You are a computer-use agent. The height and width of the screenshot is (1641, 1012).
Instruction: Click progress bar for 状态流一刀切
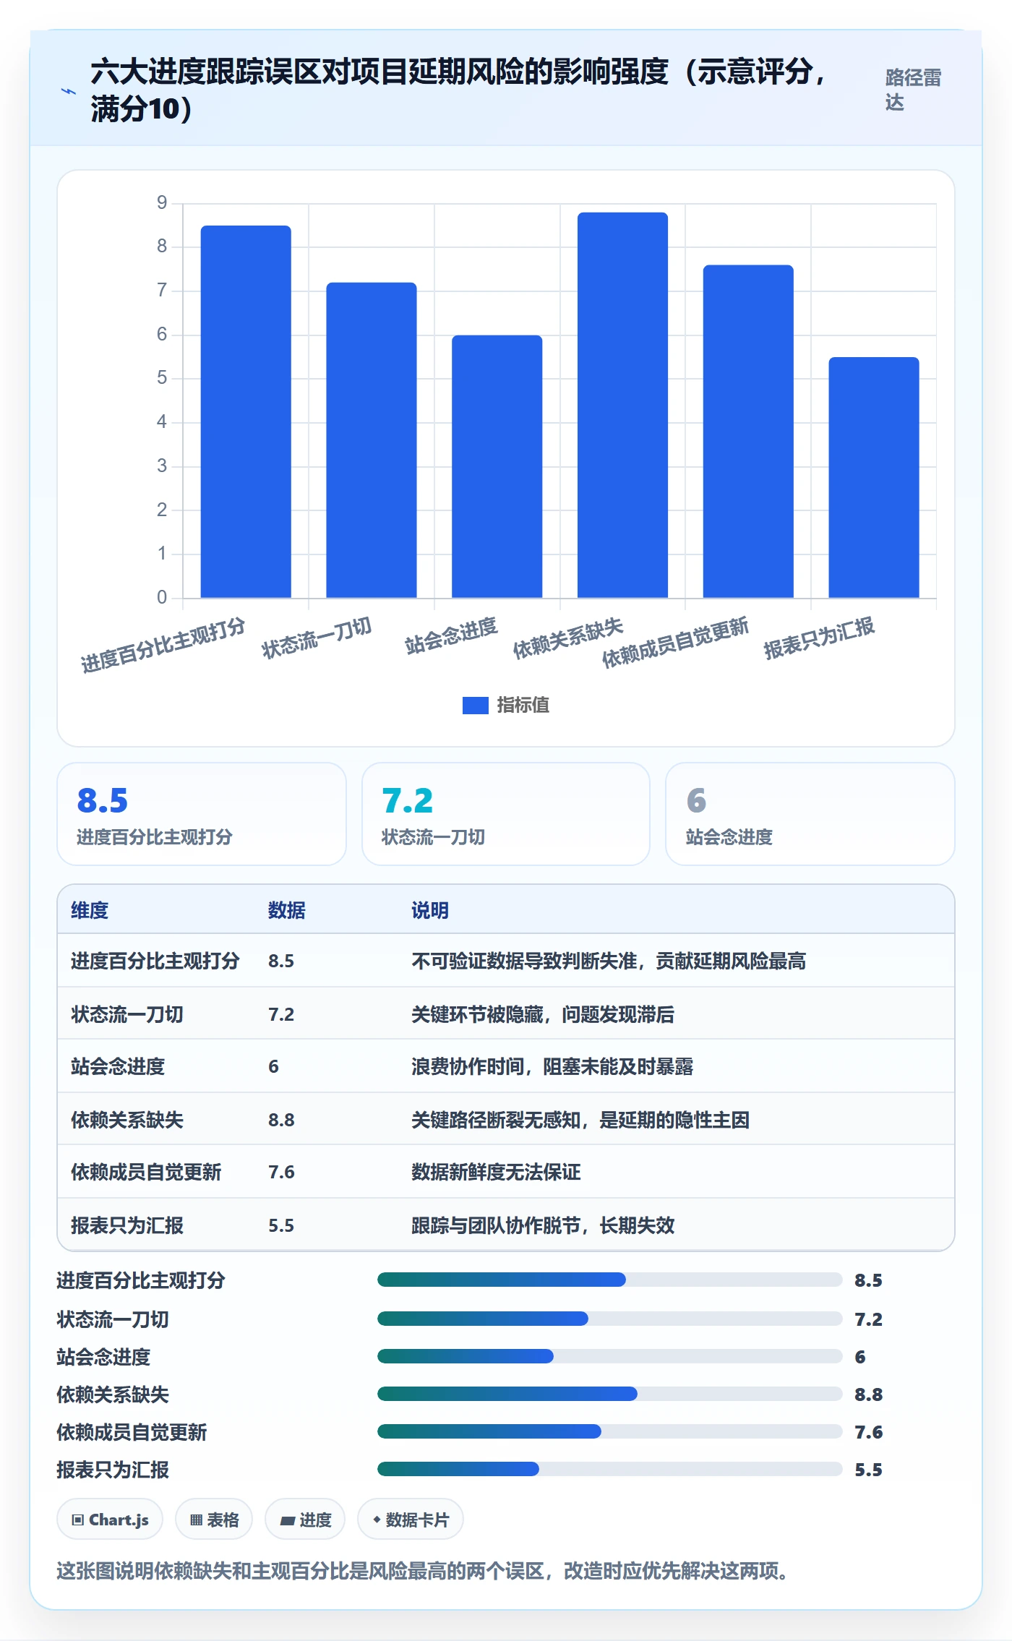pyautogui.click(x=610, y=1319)
